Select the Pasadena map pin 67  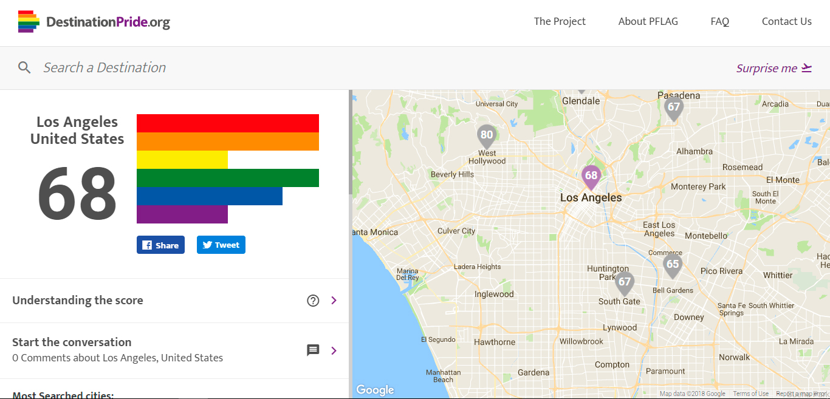[673, 108]
